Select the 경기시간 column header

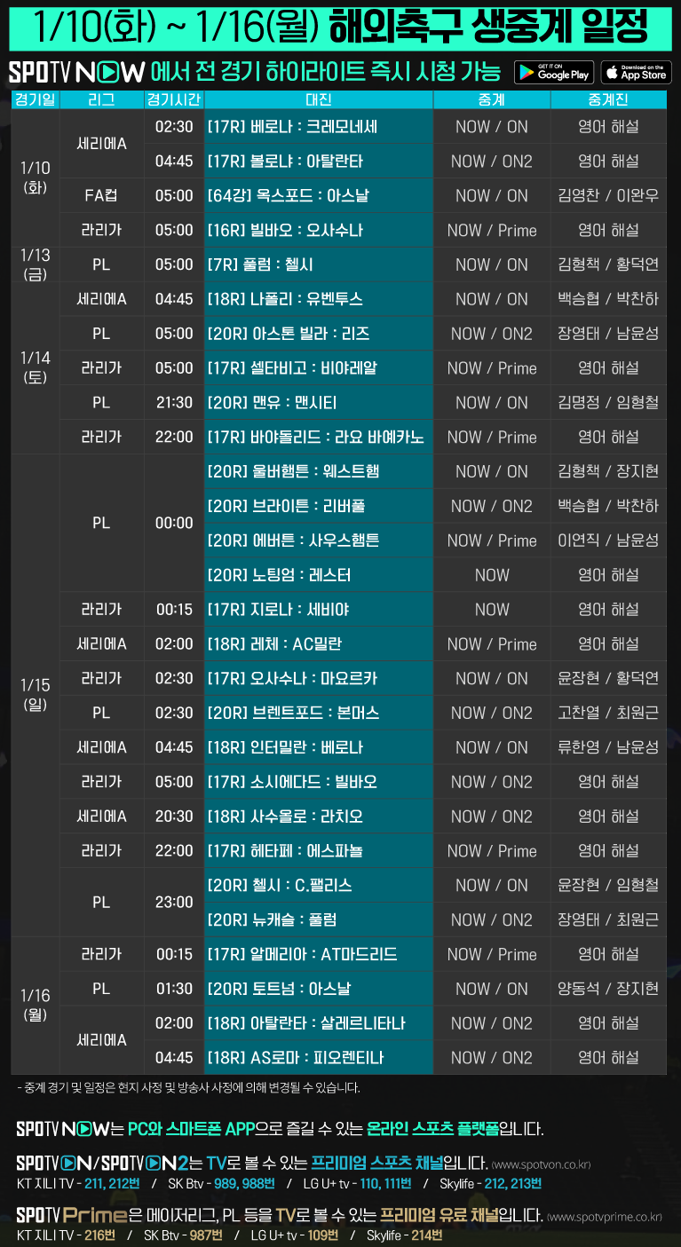(x=174, y=99)
